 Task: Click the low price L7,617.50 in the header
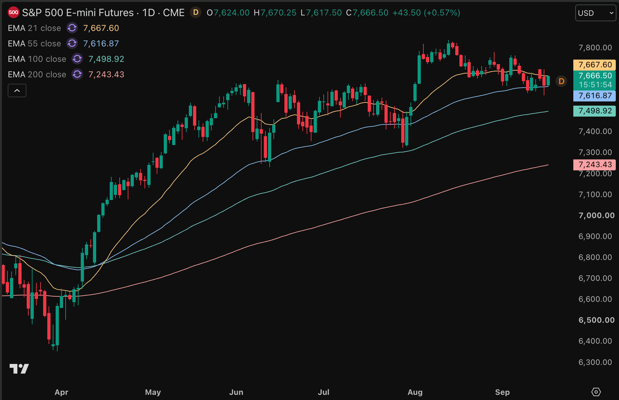tap(321, 13)
